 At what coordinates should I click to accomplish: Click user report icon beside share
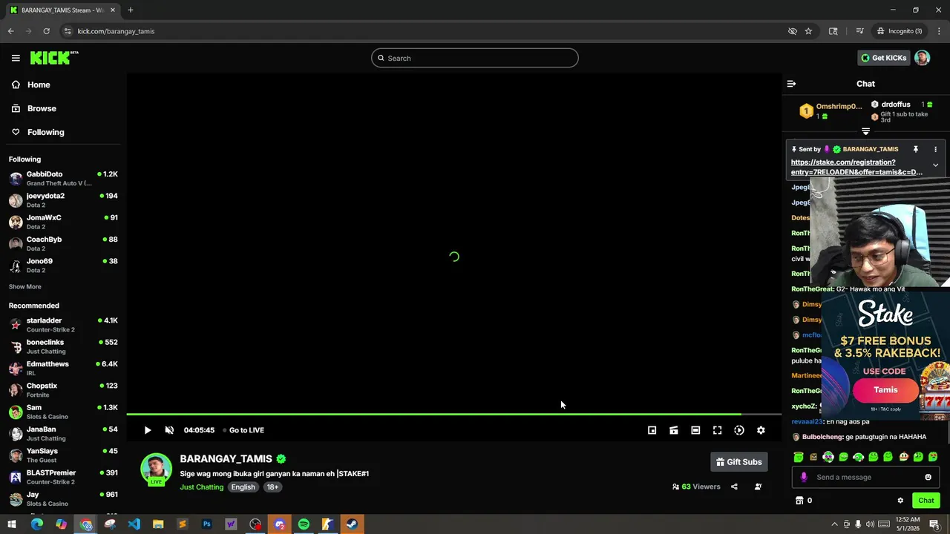[x=758, y=487]
